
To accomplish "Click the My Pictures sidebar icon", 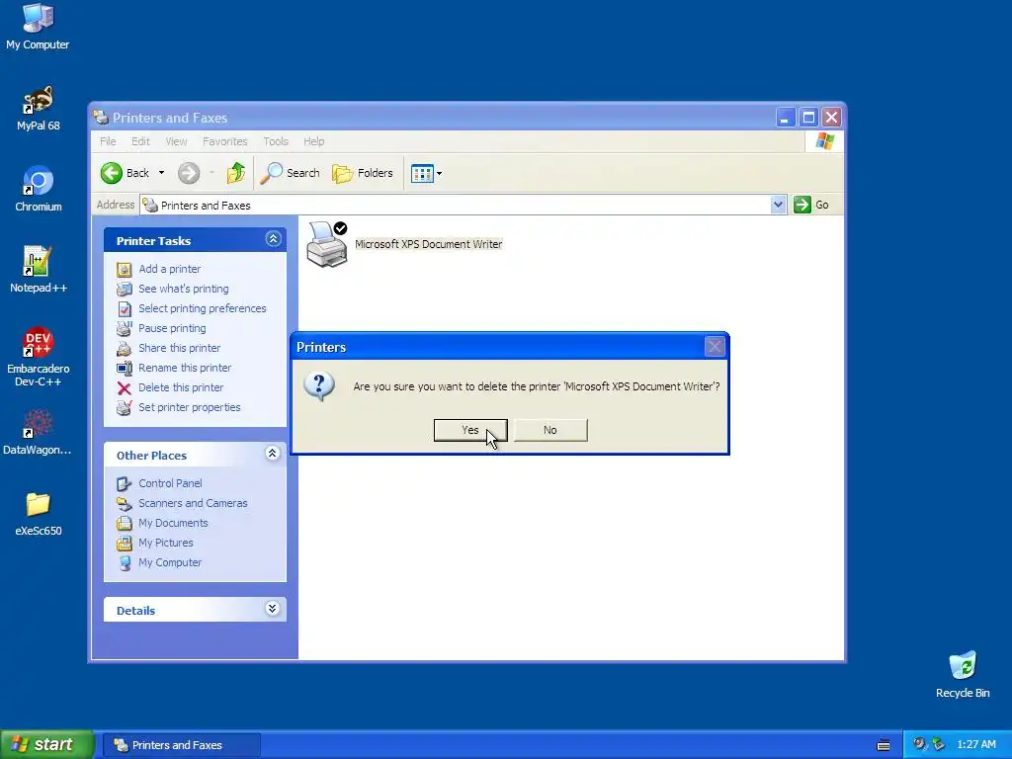I will click(x=124, y=543).
